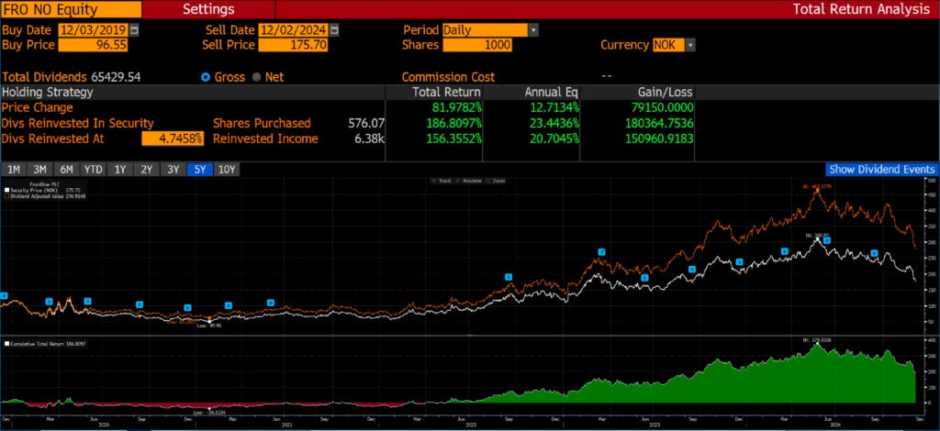Click the arrow beside the NOK currency field

690,45
